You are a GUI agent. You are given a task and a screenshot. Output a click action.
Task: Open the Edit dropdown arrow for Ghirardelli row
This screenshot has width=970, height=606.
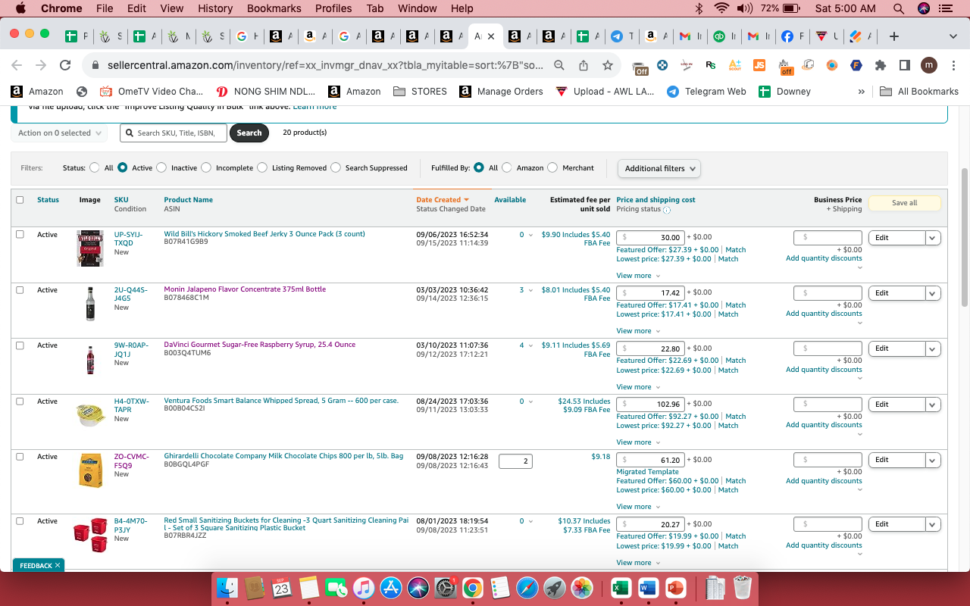pyautogui.click(x=933, y=460)
